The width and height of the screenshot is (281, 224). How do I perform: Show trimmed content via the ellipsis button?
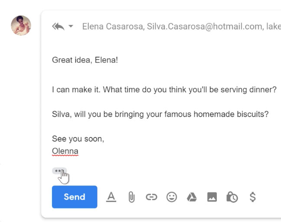click(x=59, y=171)
